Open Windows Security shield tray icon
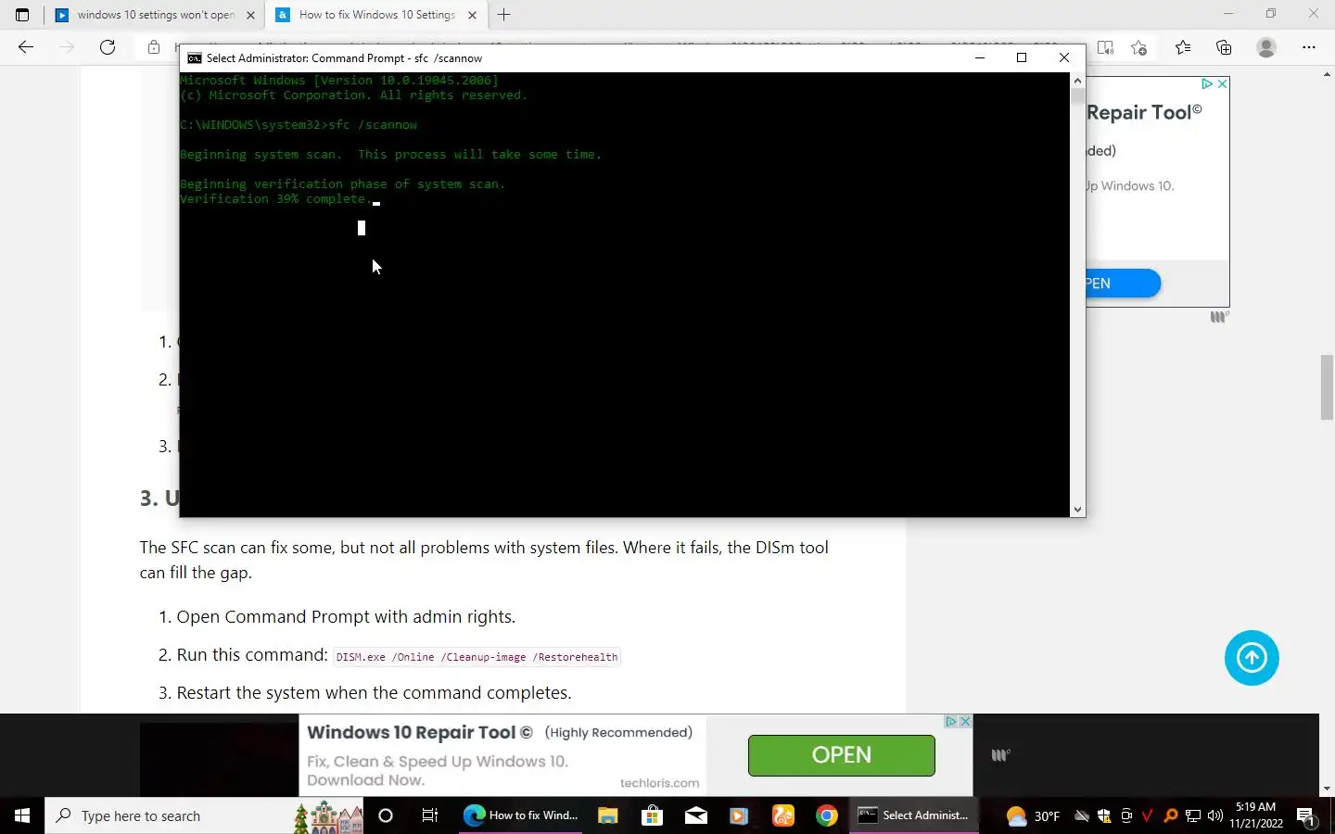The width and height of the screenshot is (1335, 834). (1103, 815)
